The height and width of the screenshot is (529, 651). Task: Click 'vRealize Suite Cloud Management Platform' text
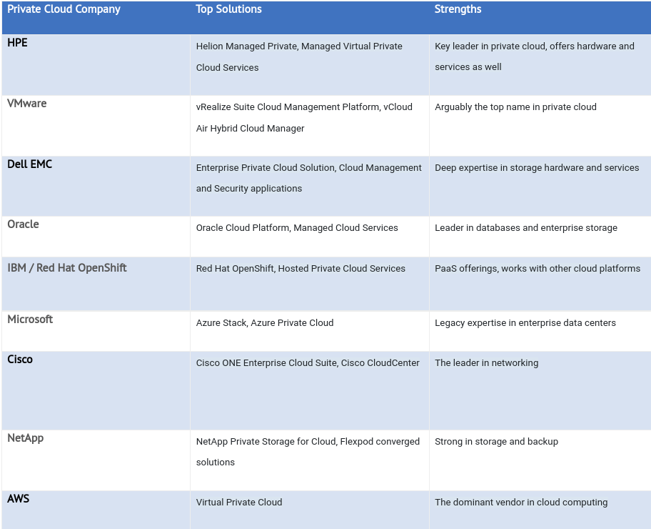click(x=288, y=107)
